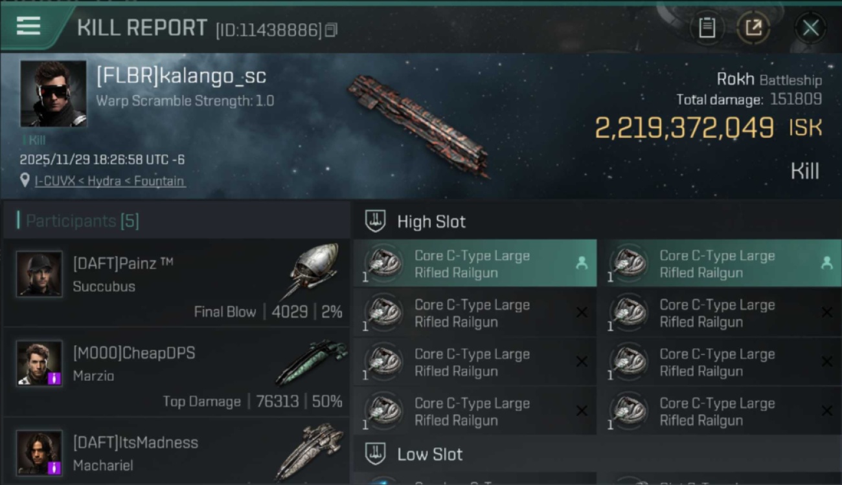This screenshot has width=842, height=485.
Task: Click the Rokh battleship image
Action: tap(419, 124)
